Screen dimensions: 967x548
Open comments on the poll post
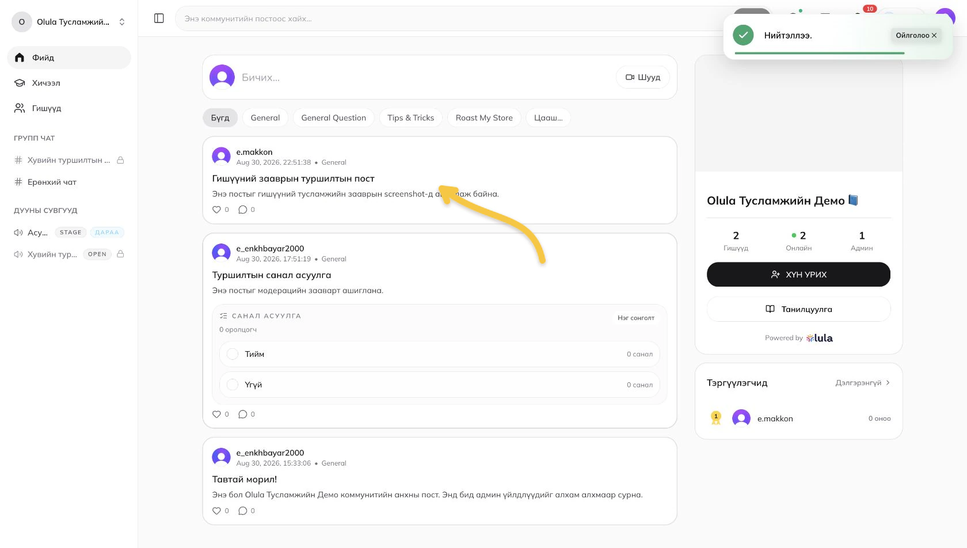[243, 414]
